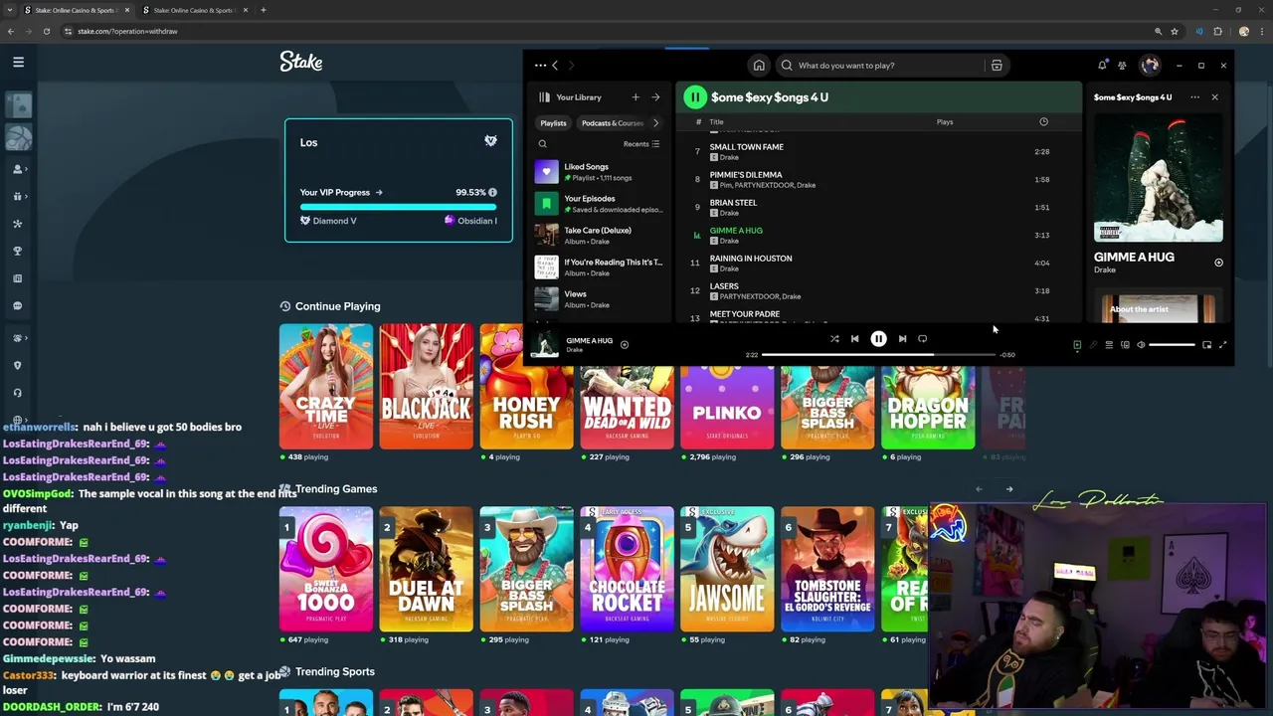This screenshot has width=1273, height=716.
Task: Open the Casino section in Stake sidebar
Action: (x=18, y=105)
